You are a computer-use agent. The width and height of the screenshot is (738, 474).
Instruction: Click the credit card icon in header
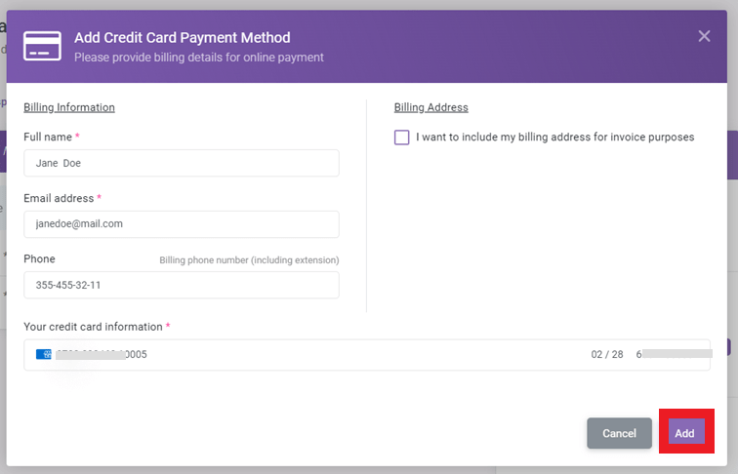pyautogui.click(x=42, y=46)
